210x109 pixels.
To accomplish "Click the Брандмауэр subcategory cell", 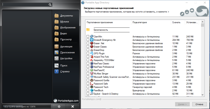I will pyautogui.click(x=139, y=91).
